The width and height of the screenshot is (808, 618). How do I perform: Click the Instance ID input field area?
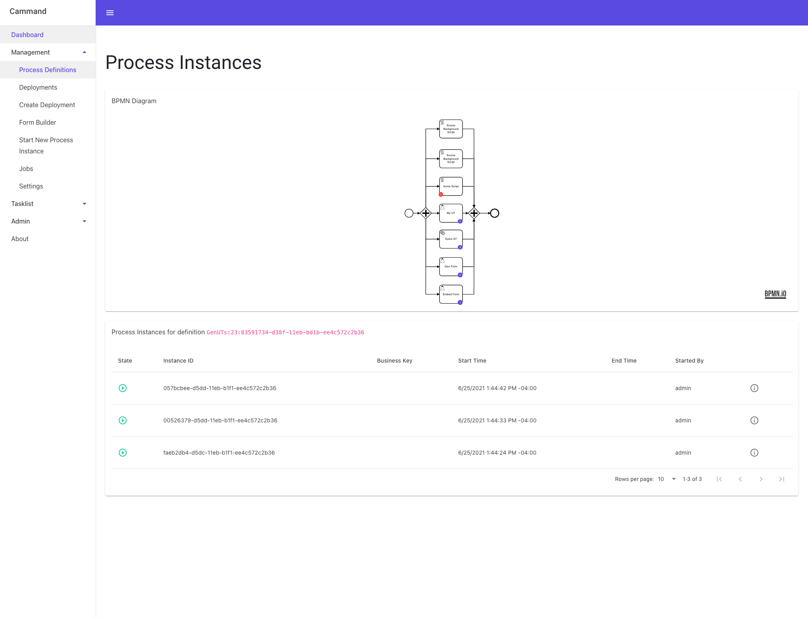pos(178,360)
